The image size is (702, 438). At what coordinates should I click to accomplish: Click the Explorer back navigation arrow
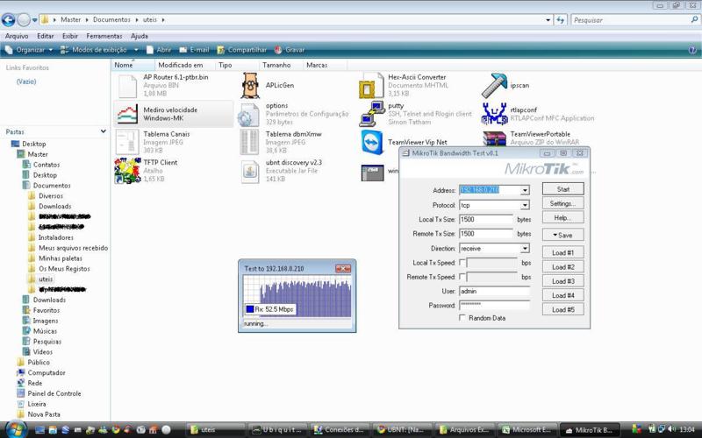pyautogui.click(x=8, y=19)
